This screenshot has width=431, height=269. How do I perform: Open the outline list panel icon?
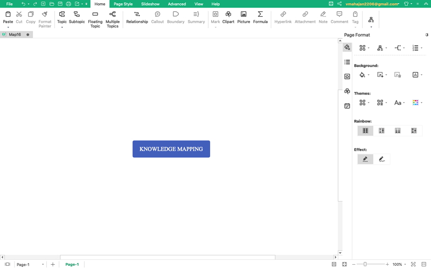click(347, 62)
